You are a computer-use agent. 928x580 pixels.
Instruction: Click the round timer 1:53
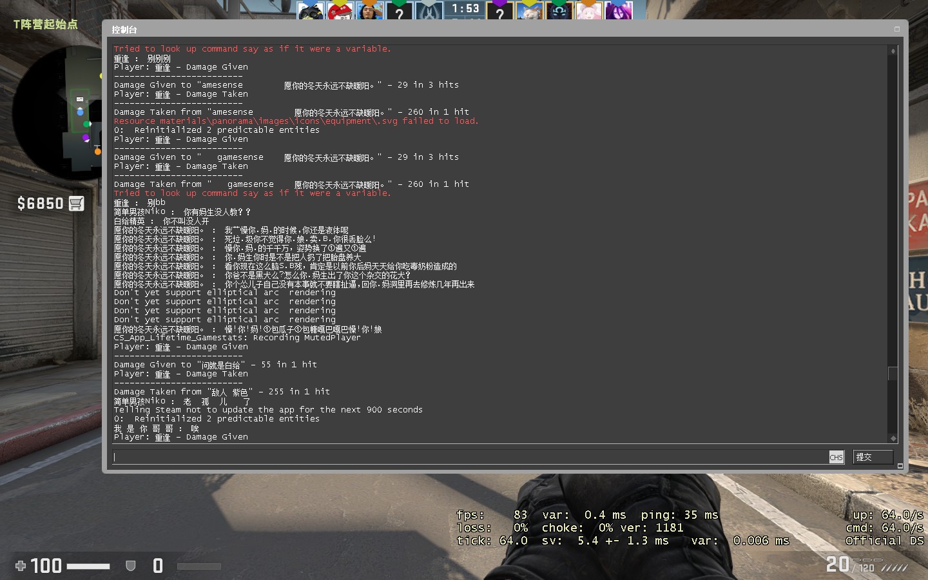465,8
